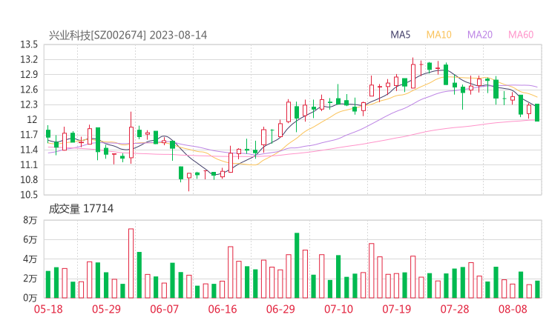Click the 10.8 price axis value
549x326 pixels.
tap(29, 180)
